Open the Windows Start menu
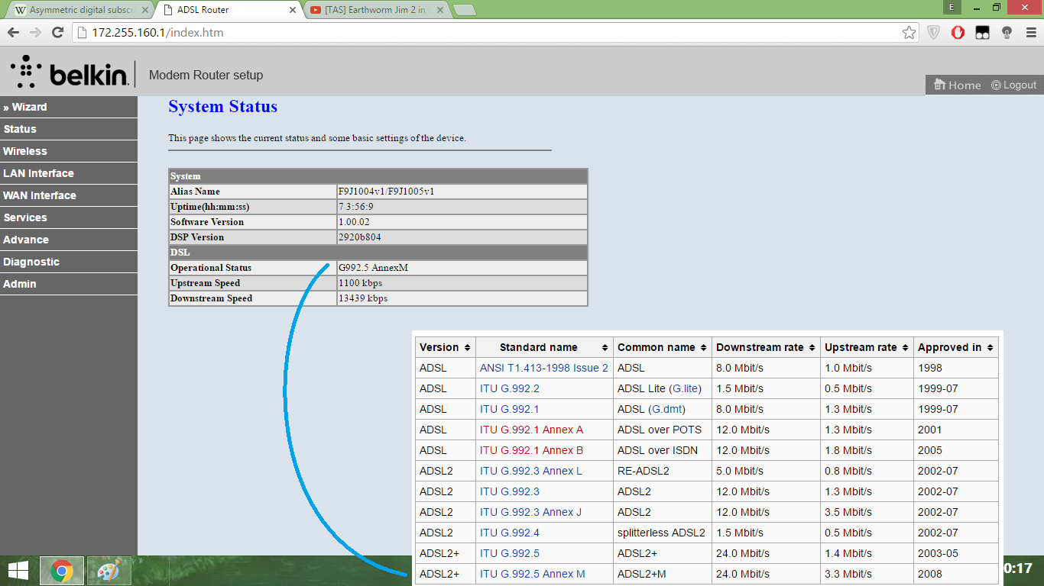The height and width of the screenshot is (586, 1044). click(18, 571)
